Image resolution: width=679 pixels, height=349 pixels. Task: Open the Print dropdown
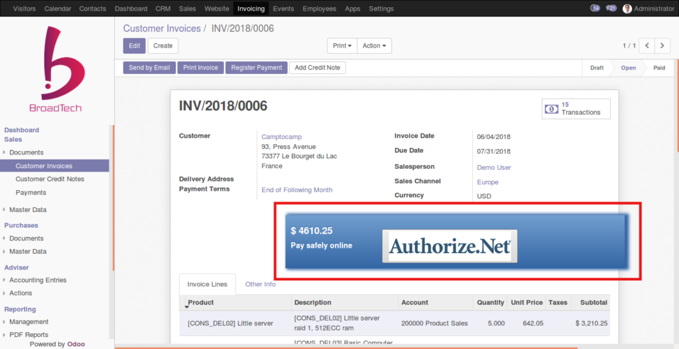pos(342,46)
